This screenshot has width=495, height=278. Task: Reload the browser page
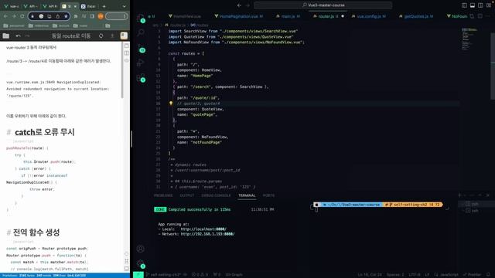click(22, 16)
